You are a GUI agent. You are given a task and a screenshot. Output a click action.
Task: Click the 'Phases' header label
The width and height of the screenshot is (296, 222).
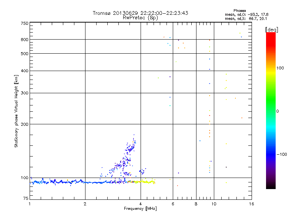(x=239, y=11)
